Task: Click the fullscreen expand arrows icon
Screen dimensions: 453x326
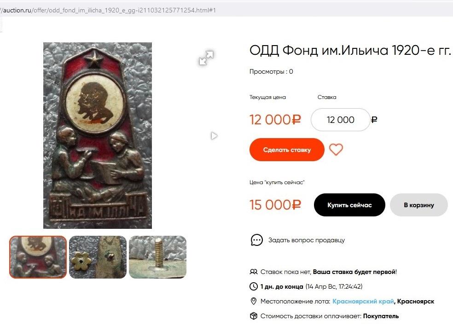Action: [x=206, y=58]
